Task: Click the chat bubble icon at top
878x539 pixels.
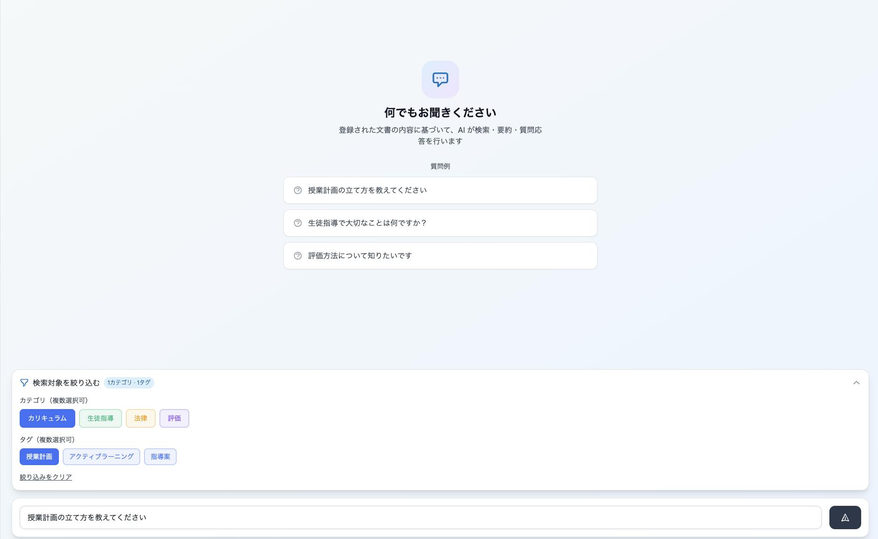Action: coord(440,79)
